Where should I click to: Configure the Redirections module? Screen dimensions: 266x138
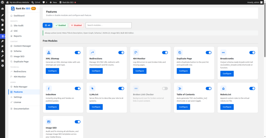tap(96, 71)
